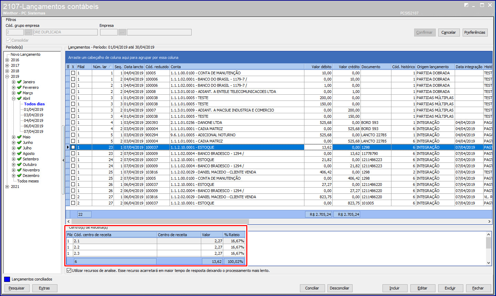Click the Editar button

tap(422, 288)
